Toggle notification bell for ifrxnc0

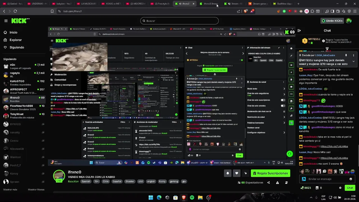[x=228, y=173]
